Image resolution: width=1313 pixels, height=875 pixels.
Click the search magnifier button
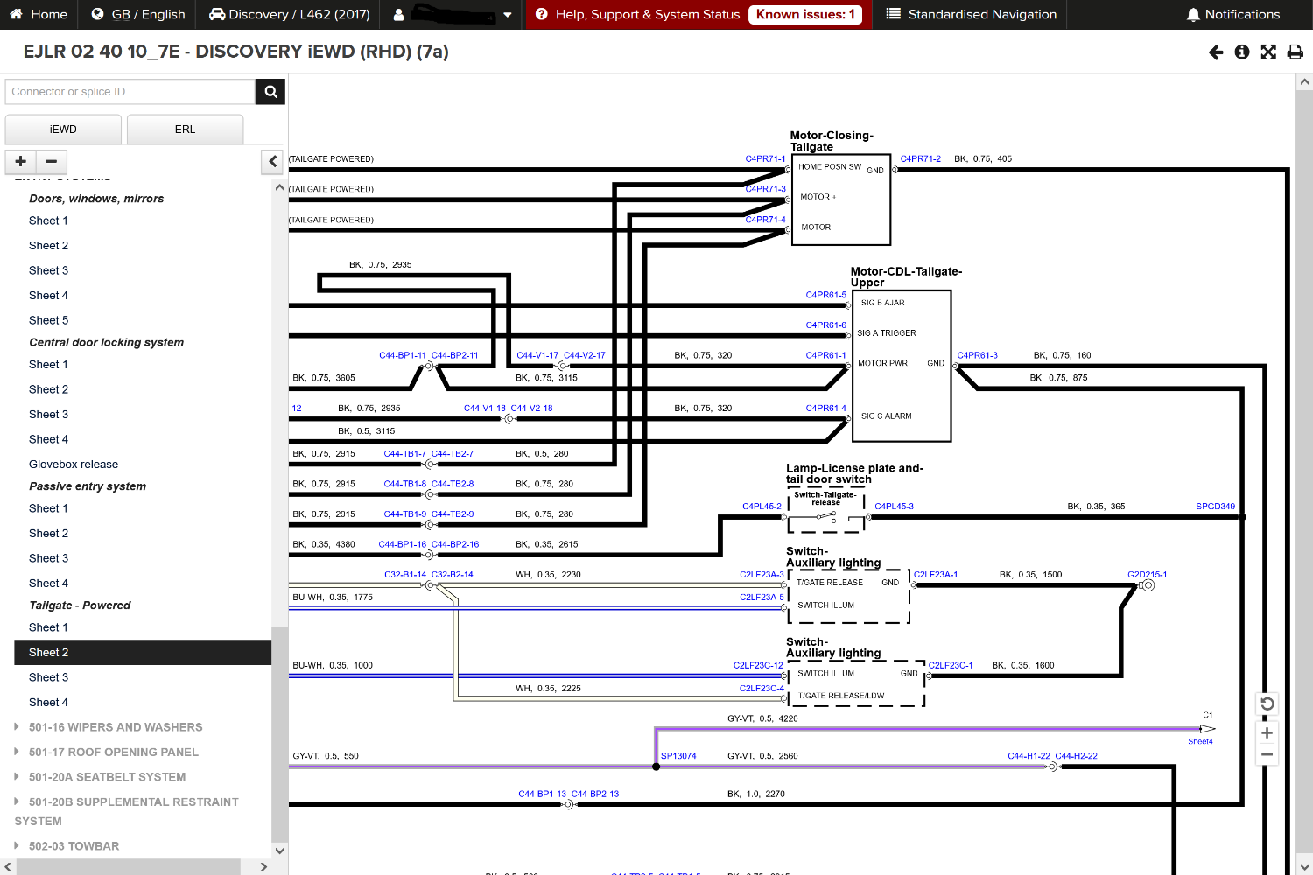(270, 92)
